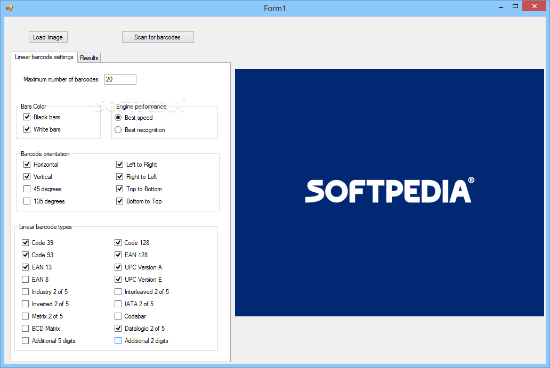This screenshot has width=550, height=368.
Task: Click the loaded Softpedia image preview
Action: tap(390, 193)
